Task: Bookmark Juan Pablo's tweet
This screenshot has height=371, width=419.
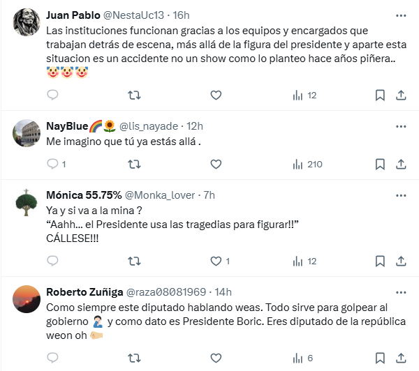Action: point(379,96)
